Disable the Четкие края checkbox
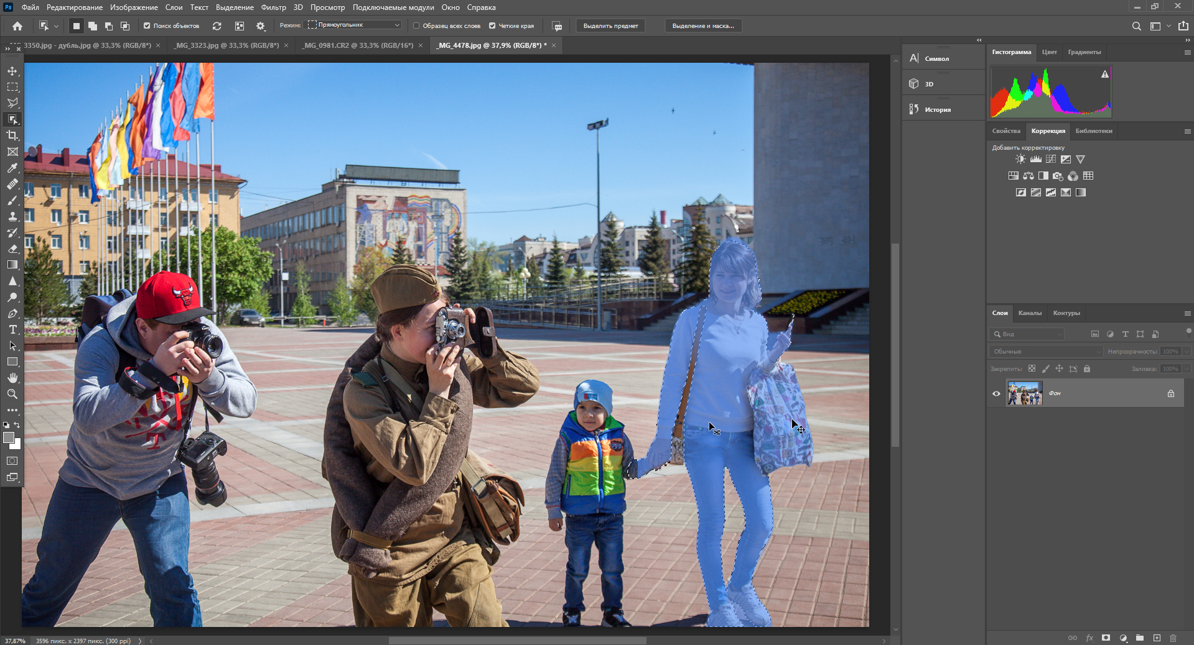 [492, 26]
